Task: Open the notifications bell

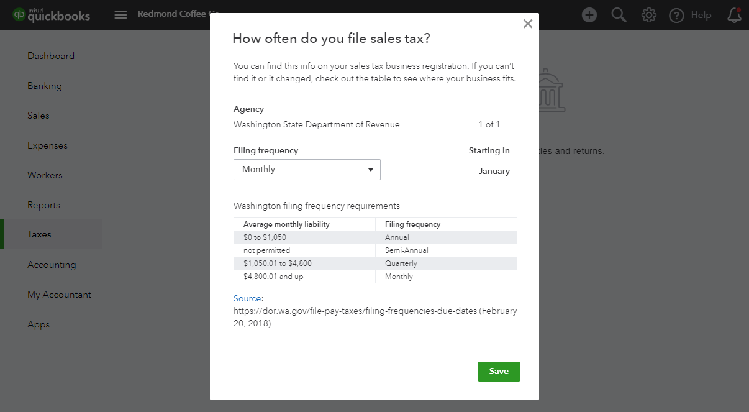Action: [x=734, y=15]
